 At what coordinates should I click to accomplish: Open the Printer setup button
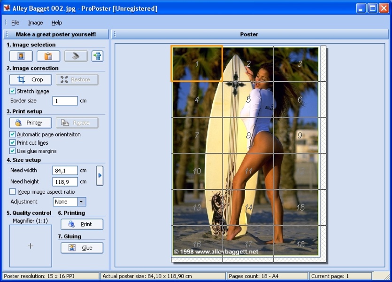click(x=31, y=123)
